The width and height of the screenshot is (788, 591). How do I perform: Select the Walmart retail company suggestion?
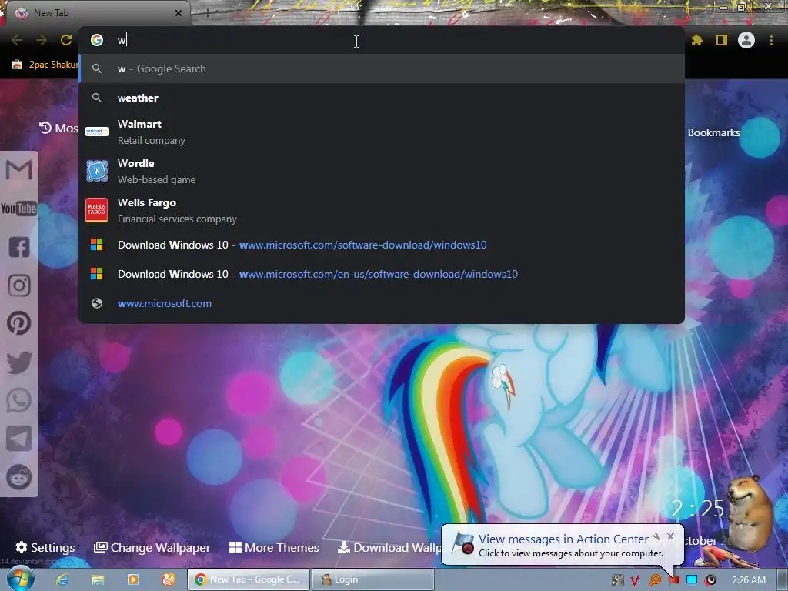tap(382, 132)
